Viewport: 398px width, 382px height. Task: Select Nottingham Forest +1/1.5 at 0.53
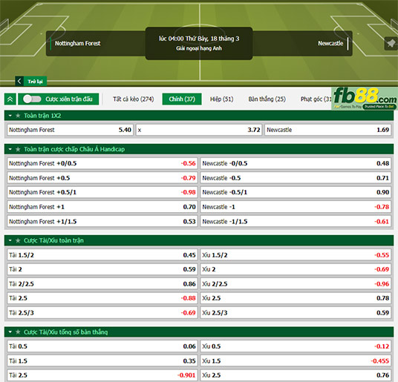tap(102, 222)
